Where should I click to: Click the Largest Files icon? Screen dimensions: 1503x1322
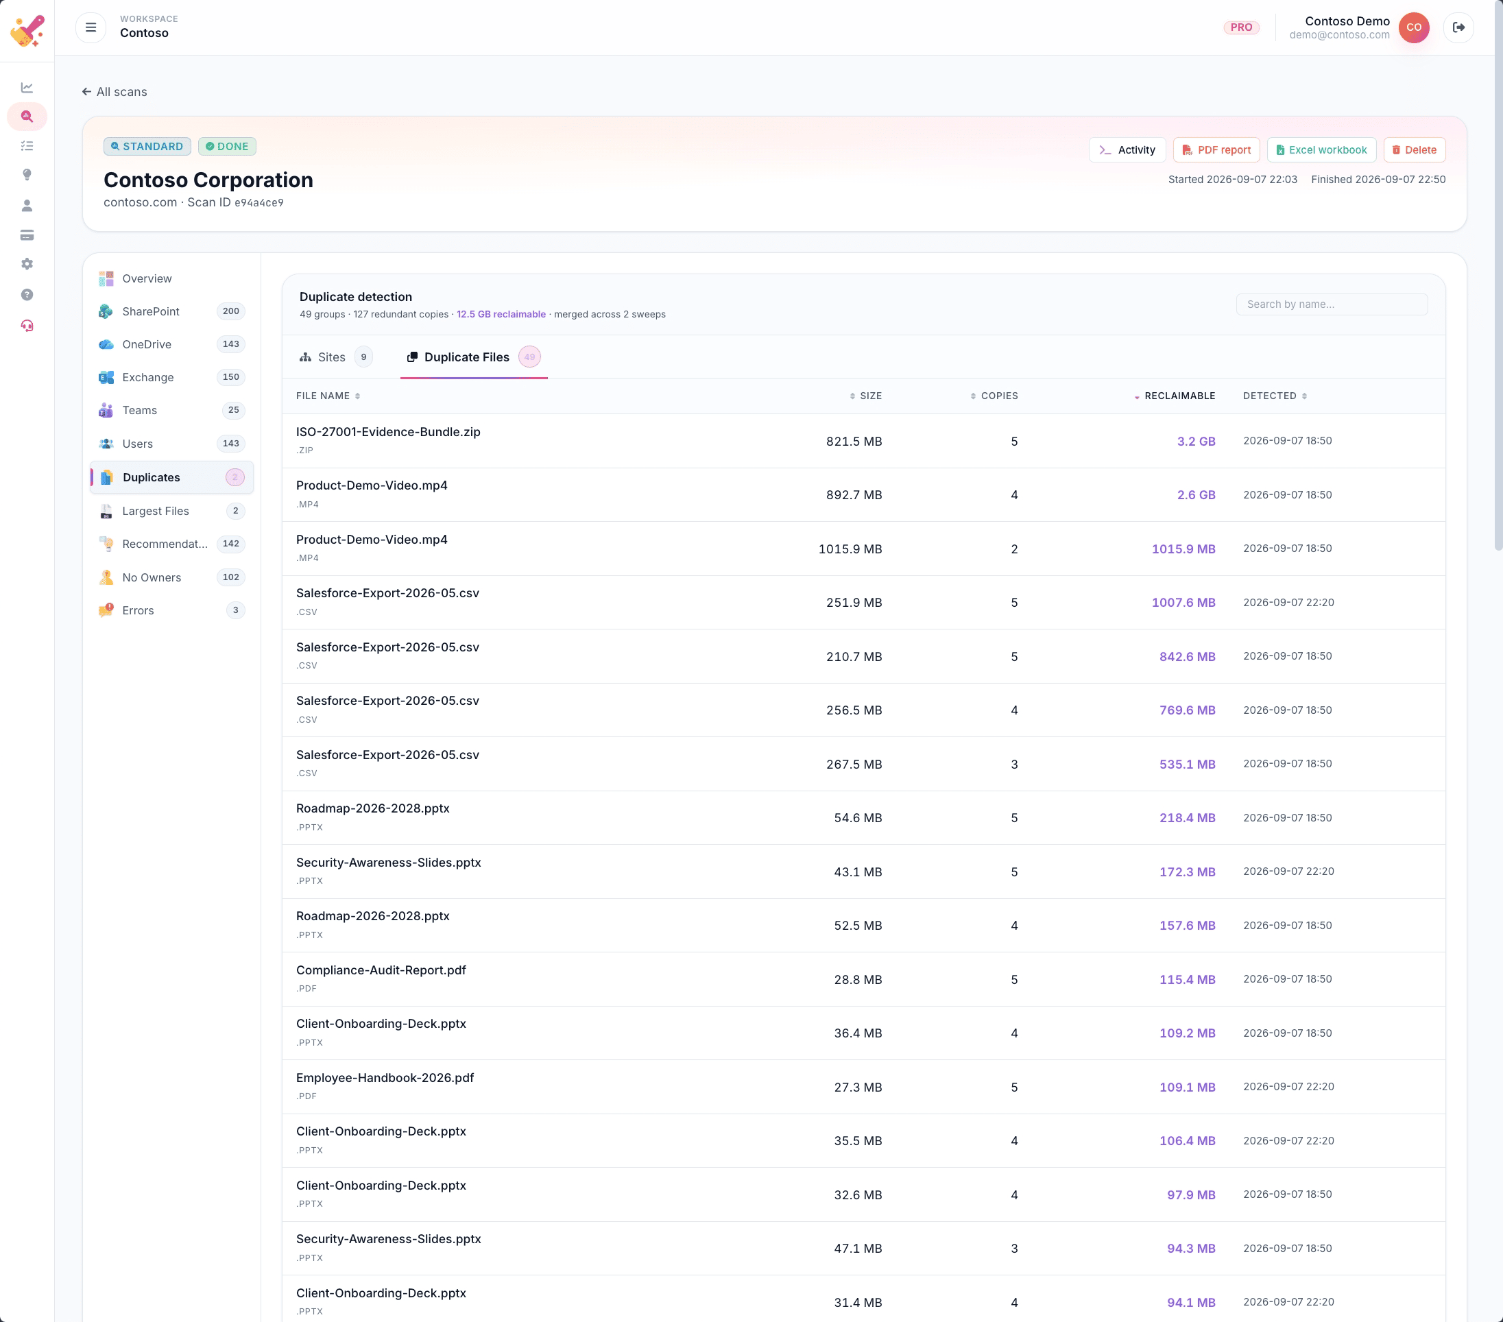tap(106, 511)
